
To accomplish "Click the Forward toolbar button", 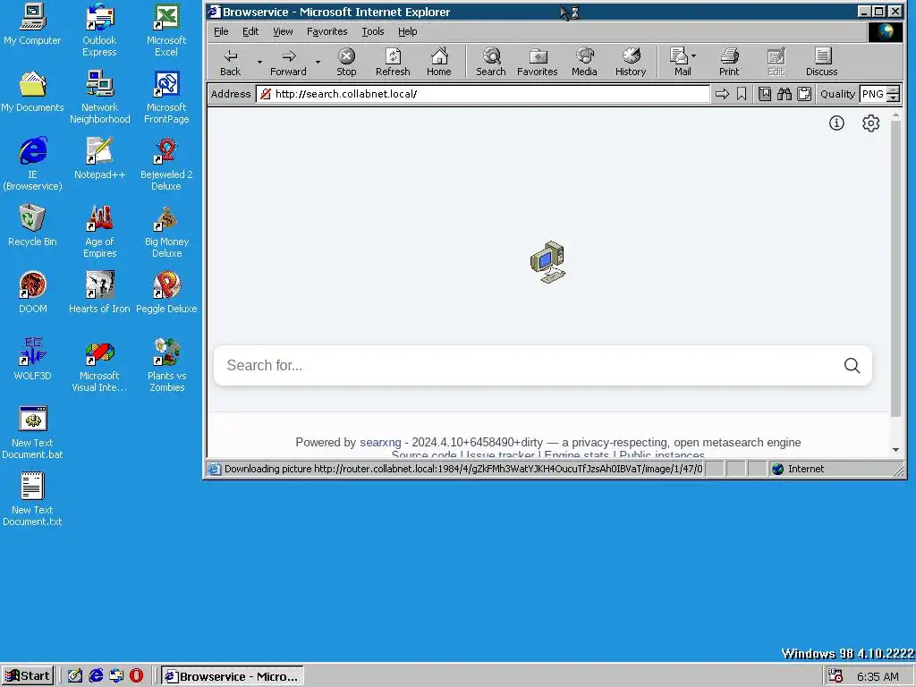I will (x=288, y=62).
